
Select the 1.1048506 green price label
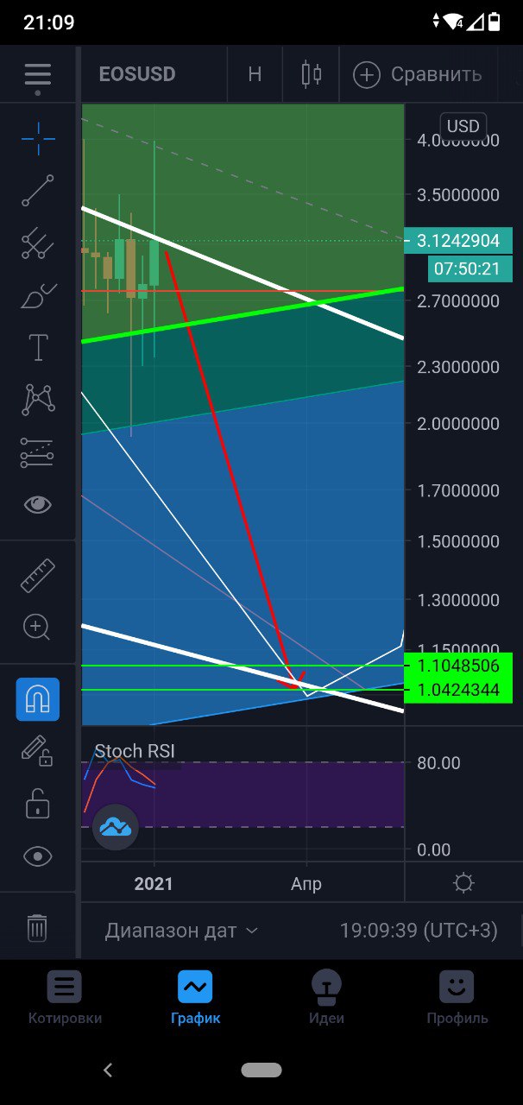coord(457,666)
